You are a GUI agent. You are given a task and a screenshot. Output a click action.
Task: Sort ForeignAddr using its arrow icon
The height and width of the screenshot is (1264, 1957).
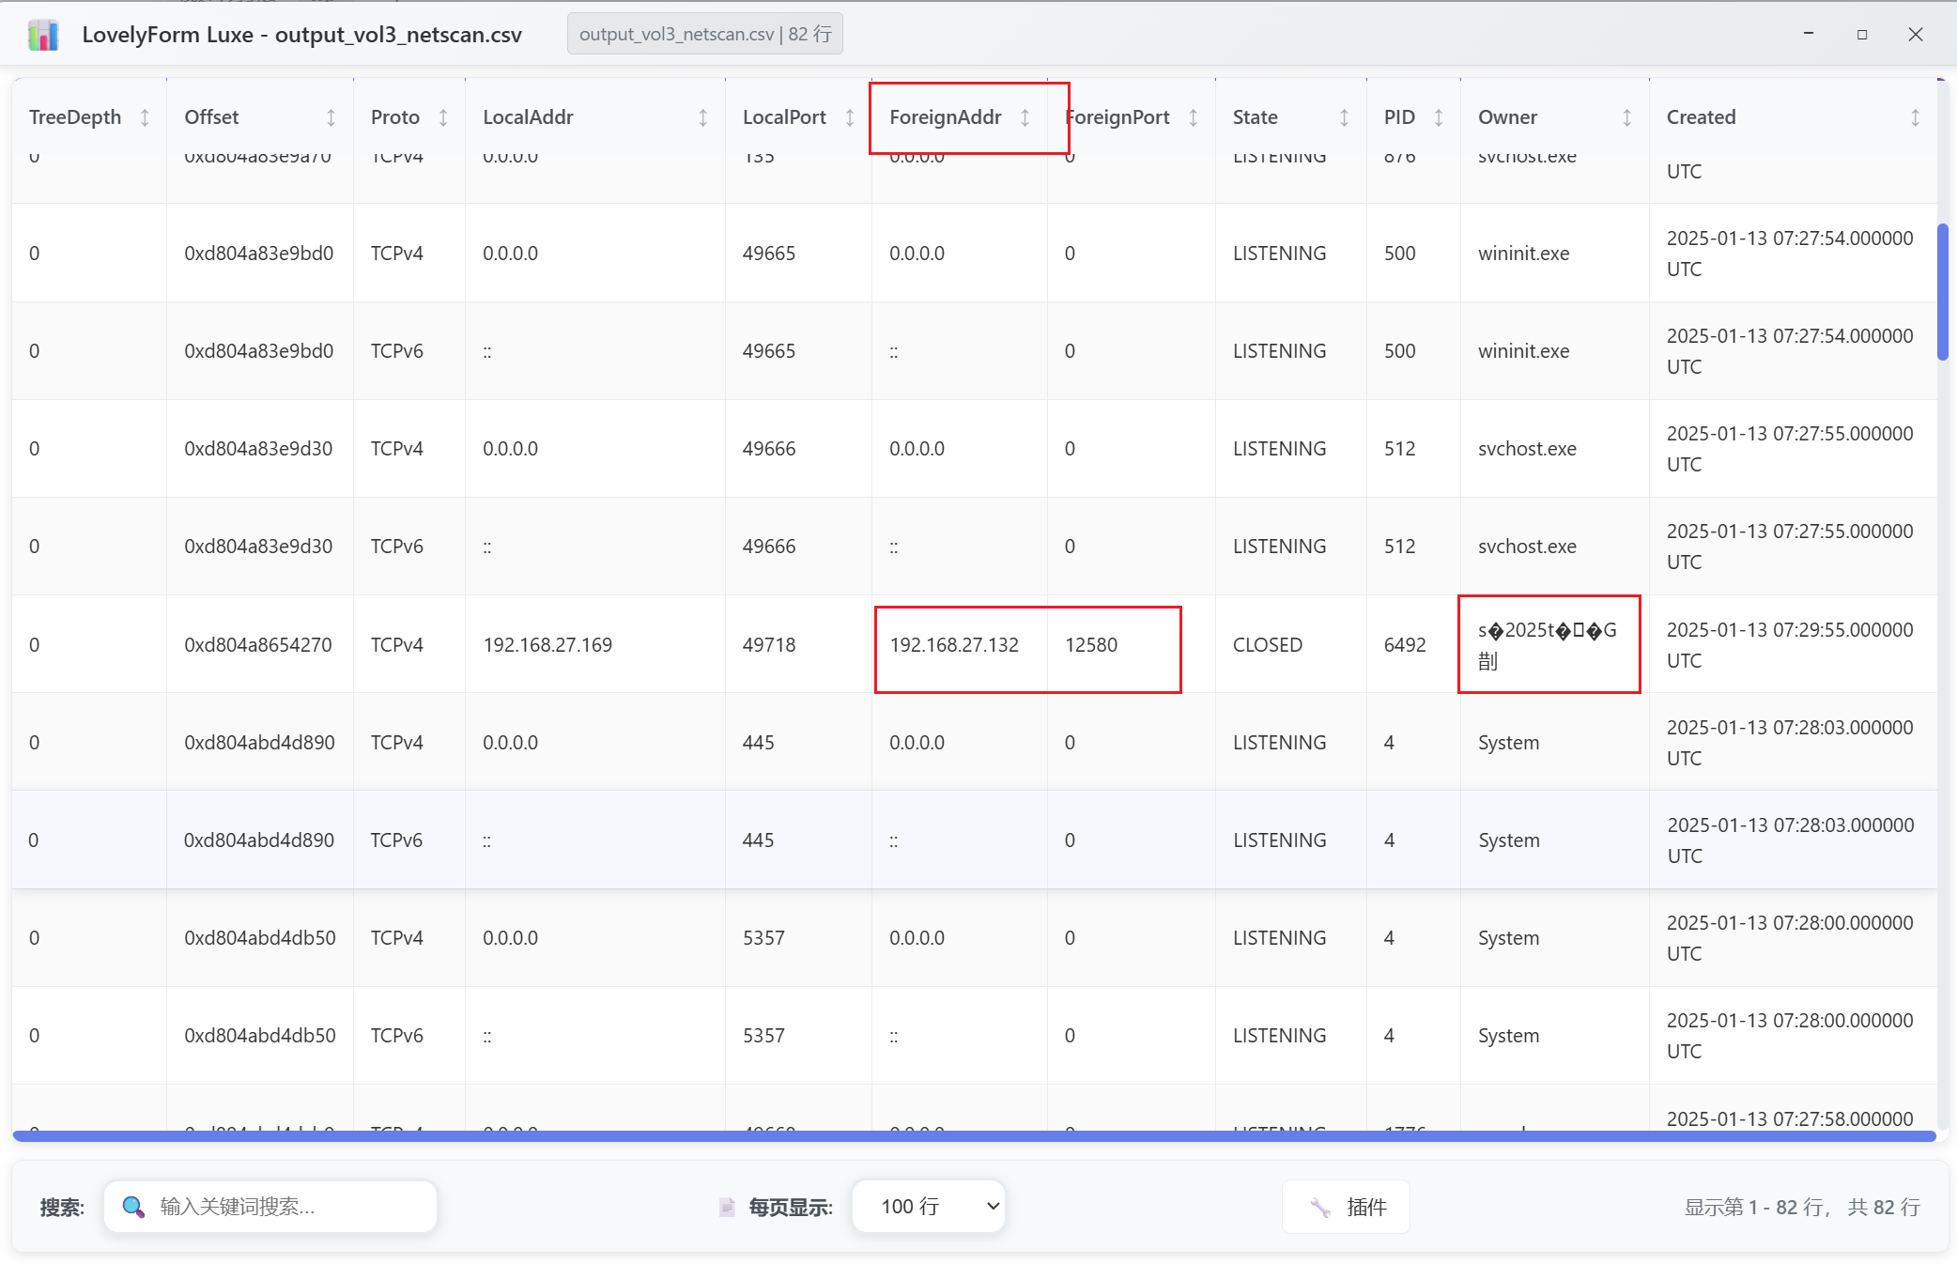(1025, 117)
